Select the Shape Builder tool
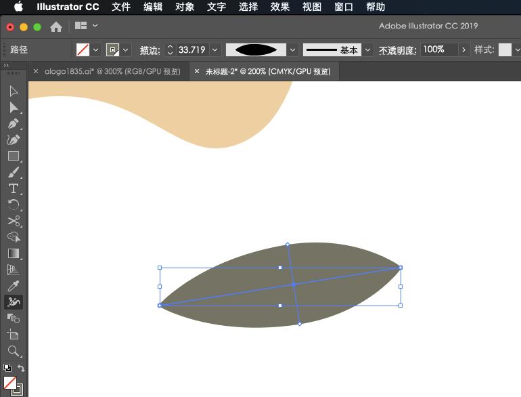This screenshot has height=397, width=521. click(x=14, y=237)
